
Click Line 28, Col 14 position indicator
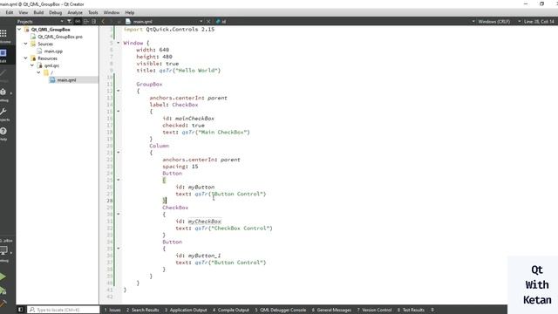coord(539,21)
